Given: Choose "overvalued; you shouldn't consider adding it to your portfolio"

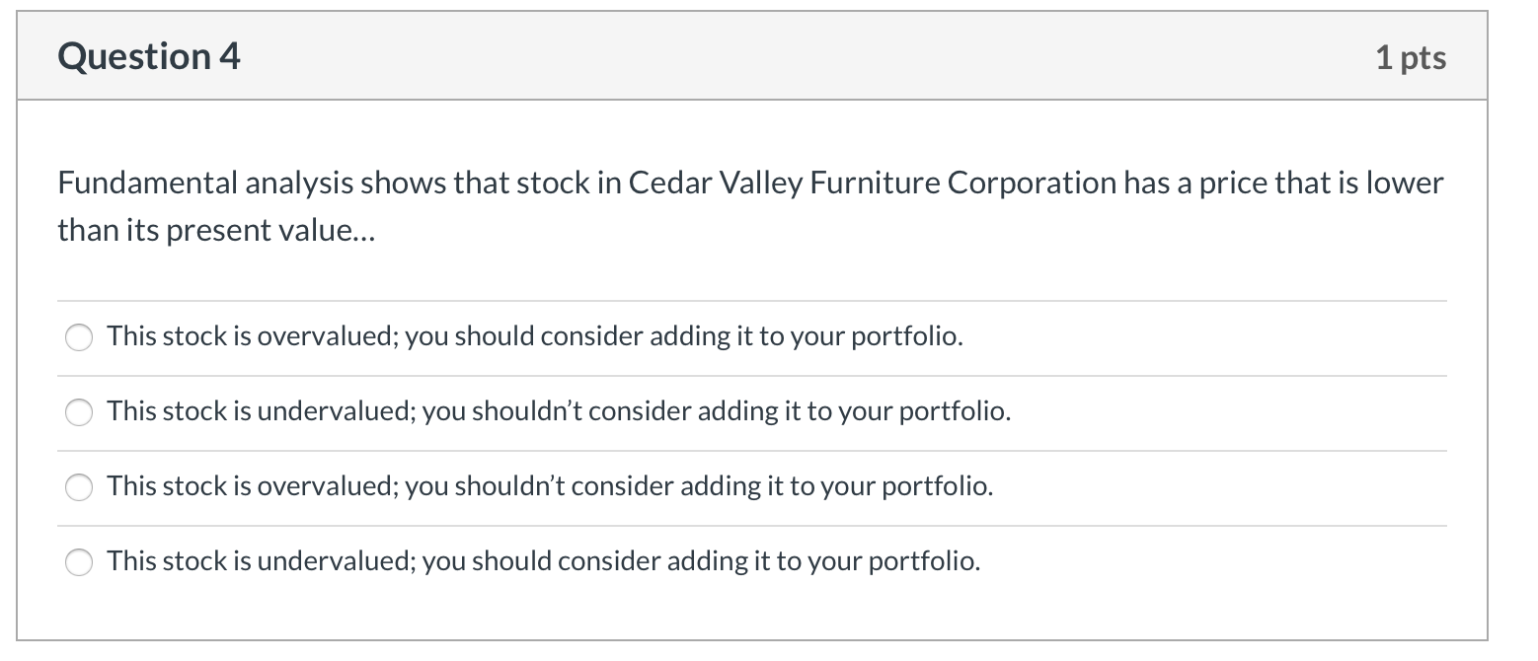Looking at the screenshot, I should click(552, 486).
